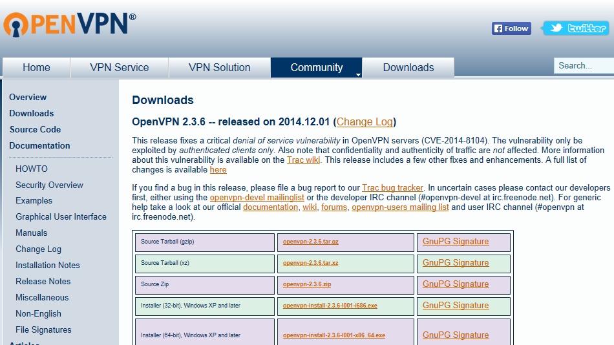Switch to the VPN Service tab
Image resolution: width=614 pixels, height=345 pixels.
point(119,68)
